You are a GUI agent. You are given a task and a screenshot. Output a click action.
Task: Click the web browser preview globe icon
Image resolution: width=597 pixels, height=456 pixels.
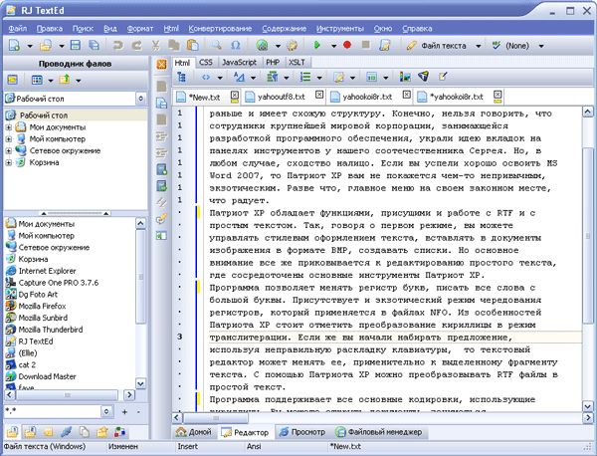coord(262,46)
